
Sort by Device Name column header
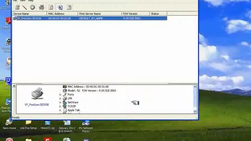click(29, 14)
